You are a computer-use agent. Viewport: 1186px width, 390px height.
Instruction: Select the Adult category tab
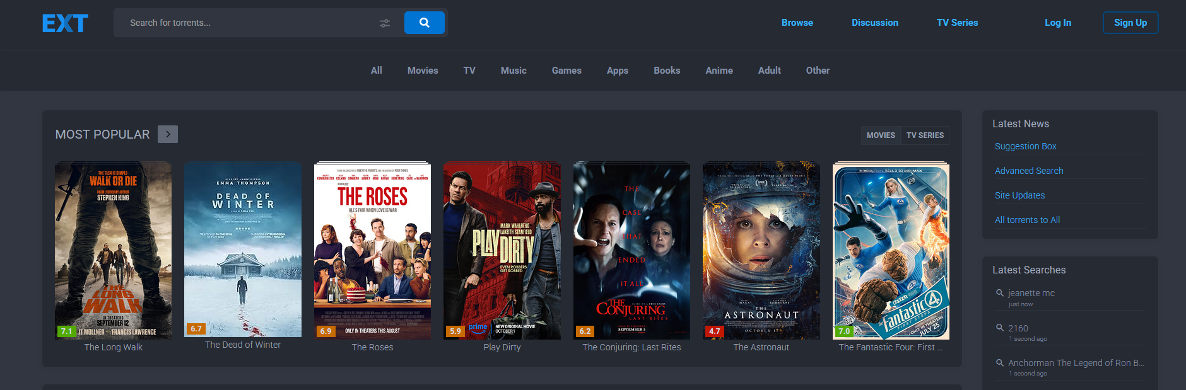pos(770,71)
